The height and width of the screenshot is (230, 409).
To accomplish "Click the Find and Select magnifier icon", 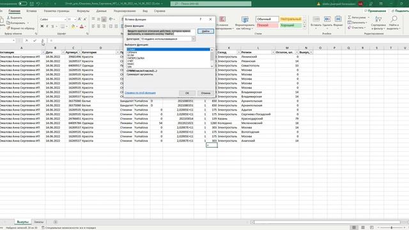I will [394, 19].
